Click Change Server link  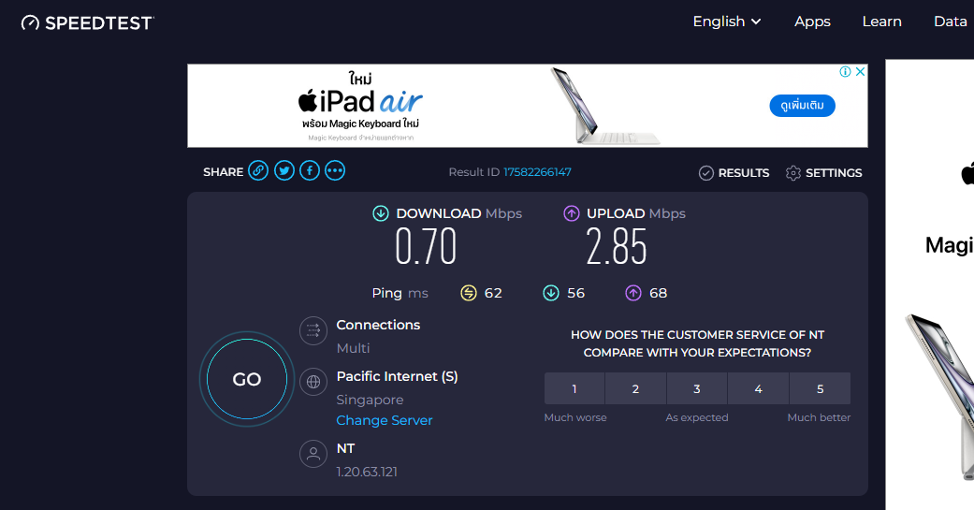(384, 420)
